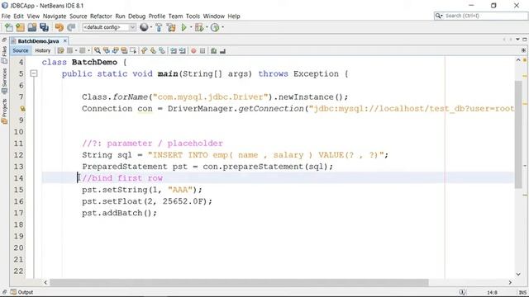Click the Comment icon in editor toolbar
Viewport: 529px width, 297px height.
(x=213, y=51)
